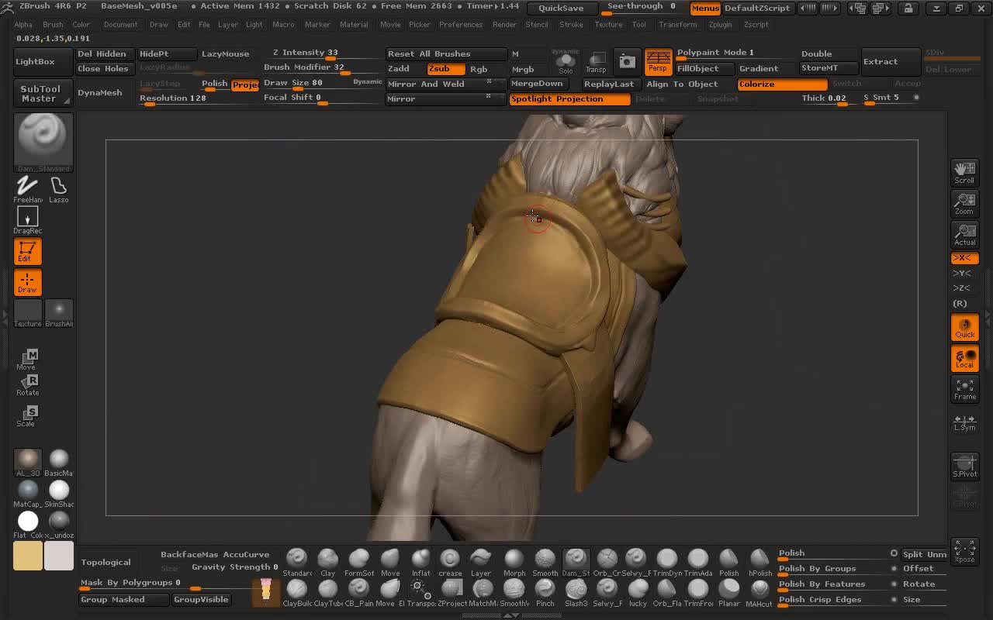Viewport: 993px width, 620px height.
Task: Click the S.Pivot icon
Action: [964, 466]
